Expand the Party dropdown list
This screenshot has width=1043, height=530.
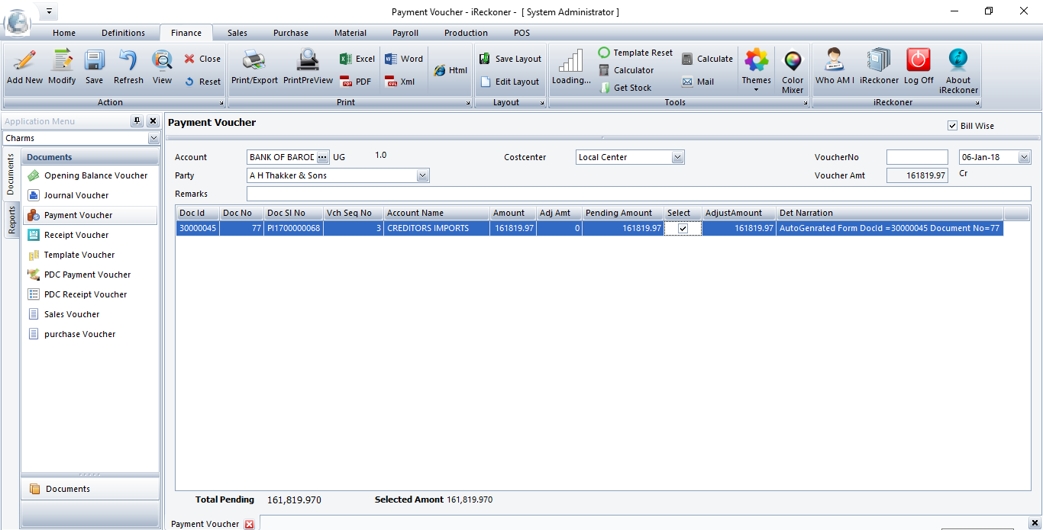(422, 175)
